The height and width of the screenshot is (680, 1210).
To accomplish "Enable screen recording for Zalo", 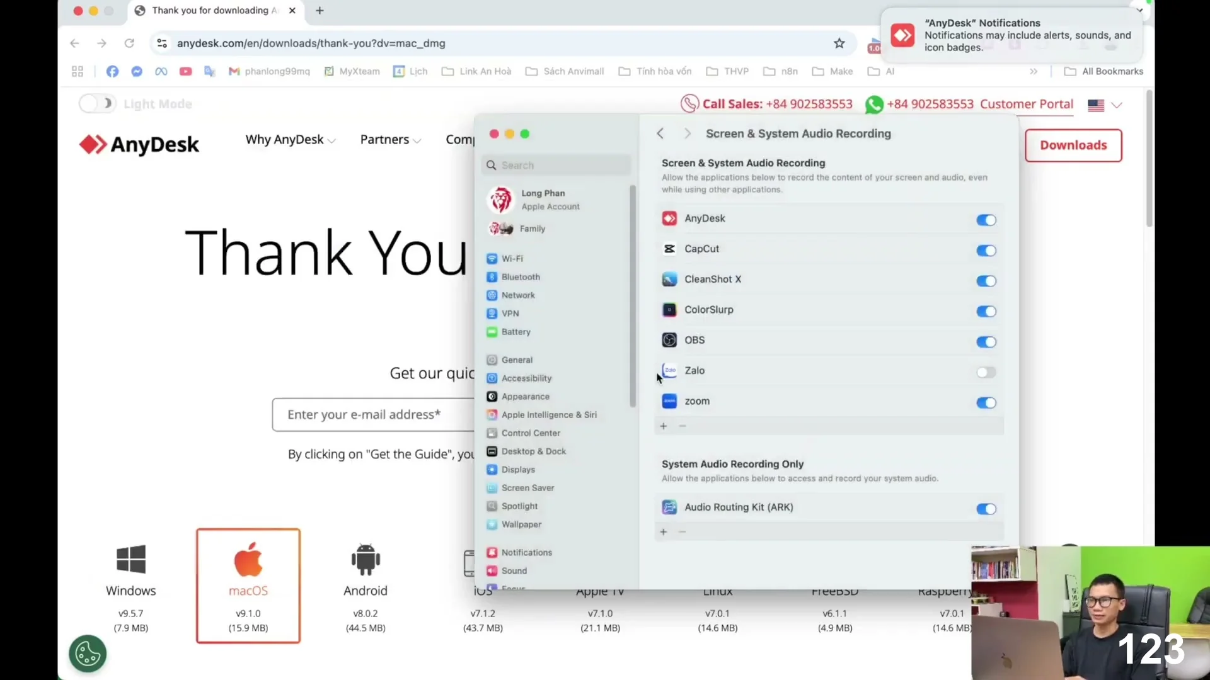I will pyautogui.click(x=986, y=372).
